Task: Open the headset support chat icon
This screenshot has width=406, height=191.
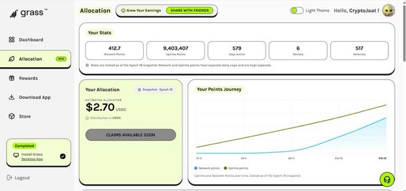Action: (387, 179)
